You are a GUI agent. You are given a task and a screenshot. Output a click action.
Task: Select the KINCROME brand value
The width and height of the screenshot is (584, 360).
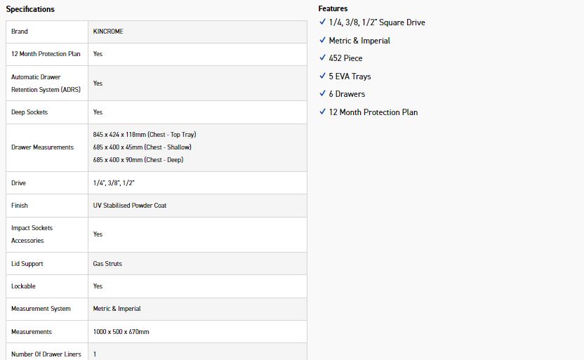[x=108, y=32]
